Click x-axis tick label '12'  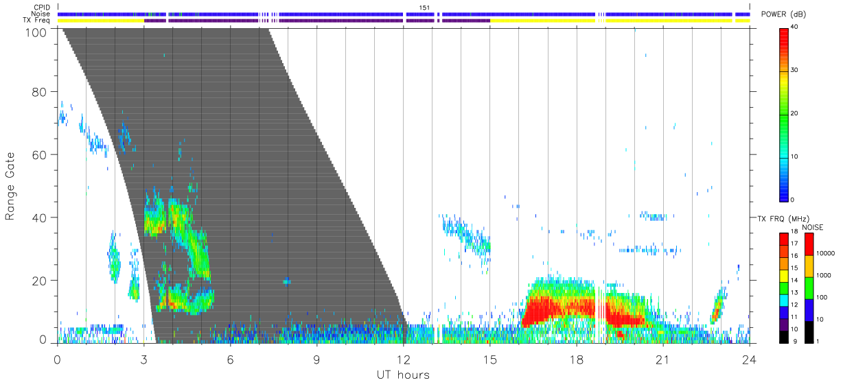pos(404,359)
